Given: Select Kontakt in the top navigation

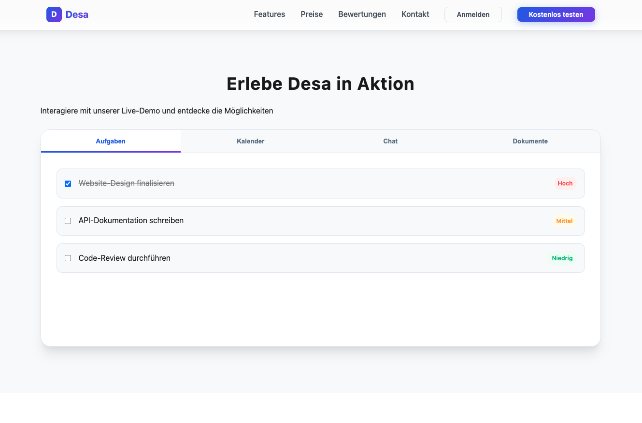Looking at the screenshot, I should click(415, 14).
